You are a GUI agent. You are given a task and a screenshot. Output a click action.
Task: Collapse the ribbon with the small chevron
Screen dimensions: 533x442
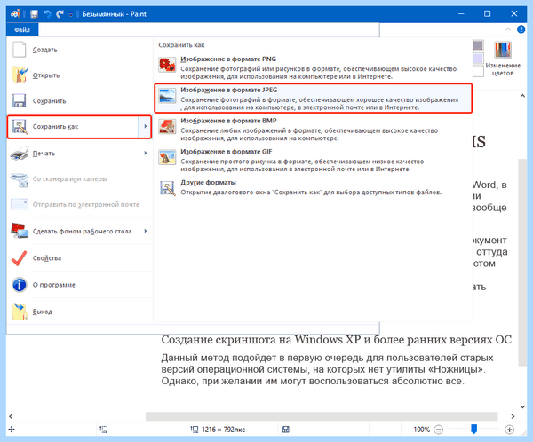click(x=508, y=29)
